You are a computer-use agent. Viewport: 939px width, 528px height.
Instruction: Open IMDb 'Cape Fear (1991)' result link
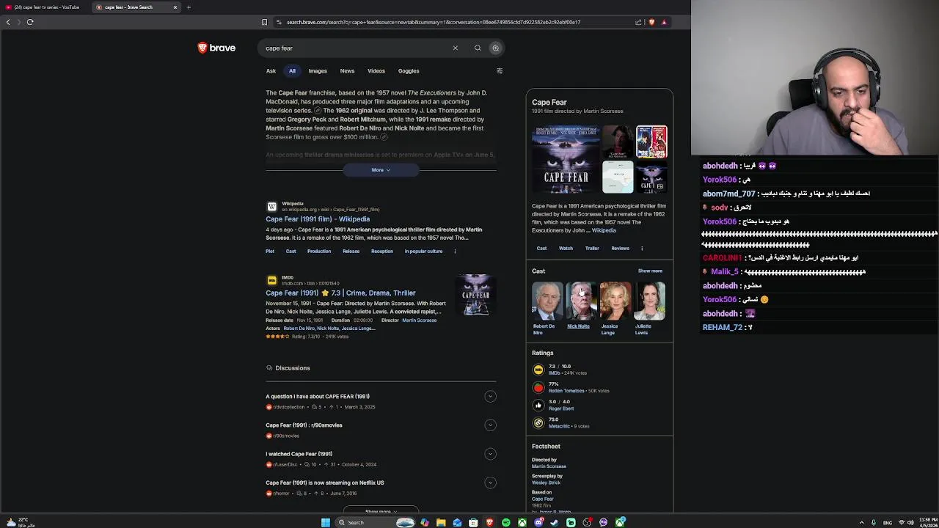click(340, 293)
